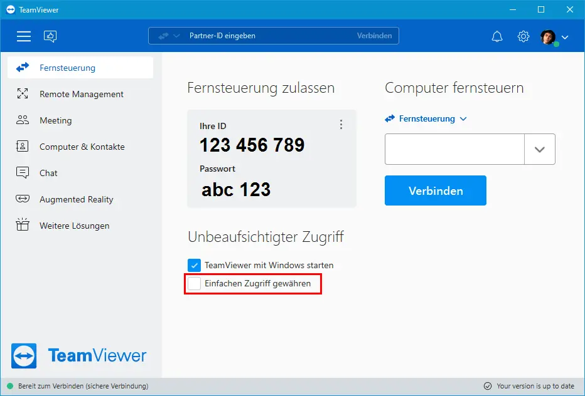Click the Remote Management icon
Image resolution: width=585 pixels, height=396 pixels.
(23, 93)
